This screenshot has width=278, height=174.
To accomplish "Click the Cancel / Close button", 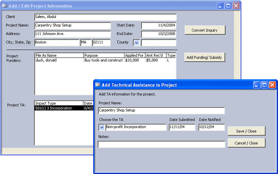I will [x=247, y=143].
